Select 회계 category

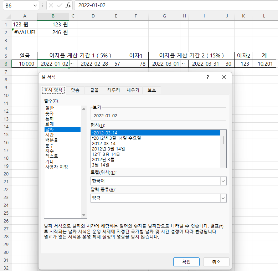tap(63, 124)
